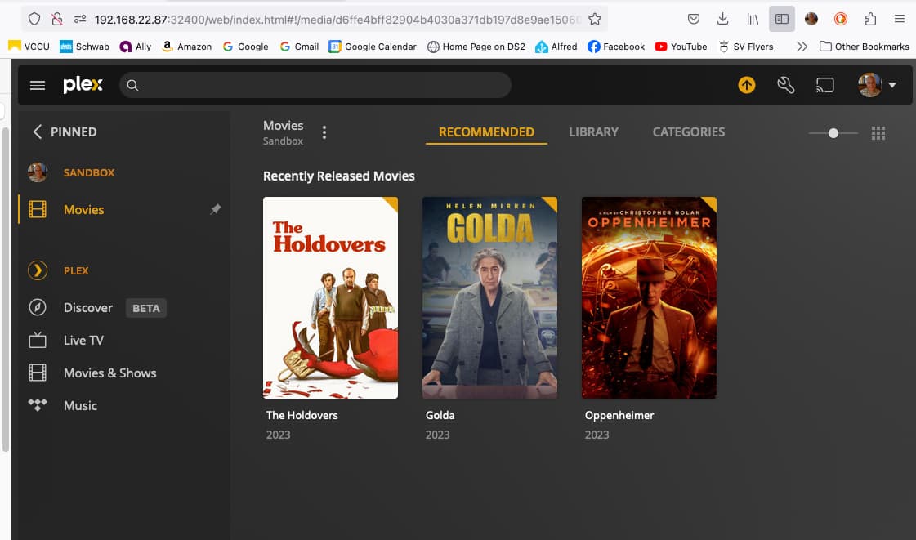Open Discover from the sidebar
916x540 pixels.
88,308
